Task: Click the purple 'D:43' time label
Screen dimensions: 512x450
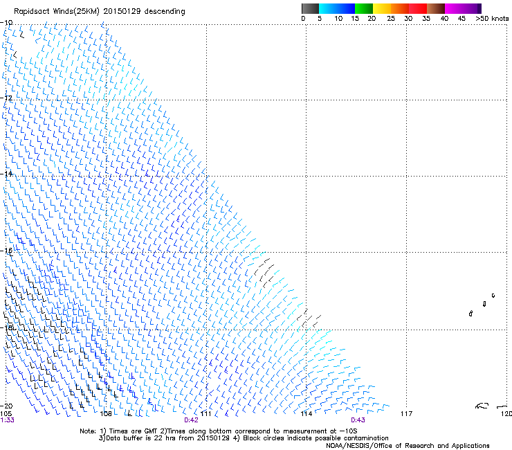Action: pyautogui.click(x=358, y=420)
